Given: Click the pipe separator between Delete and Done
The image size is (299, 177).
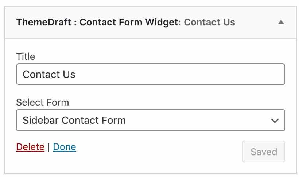Looking at the screenshot, I should click(x=48, y=147).
